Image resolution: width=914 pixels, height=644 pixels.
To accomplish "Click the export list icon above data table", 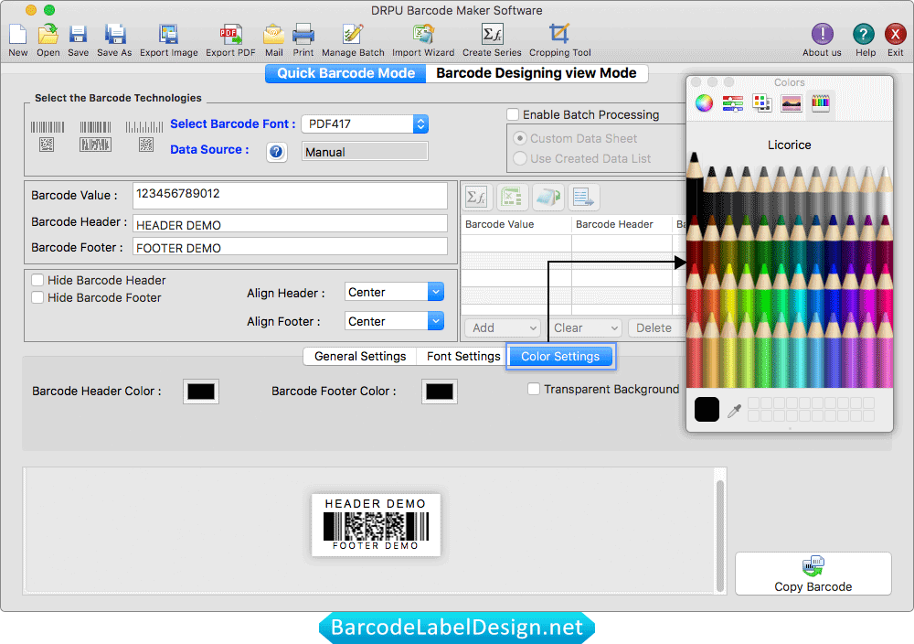I will click(583, 198).
